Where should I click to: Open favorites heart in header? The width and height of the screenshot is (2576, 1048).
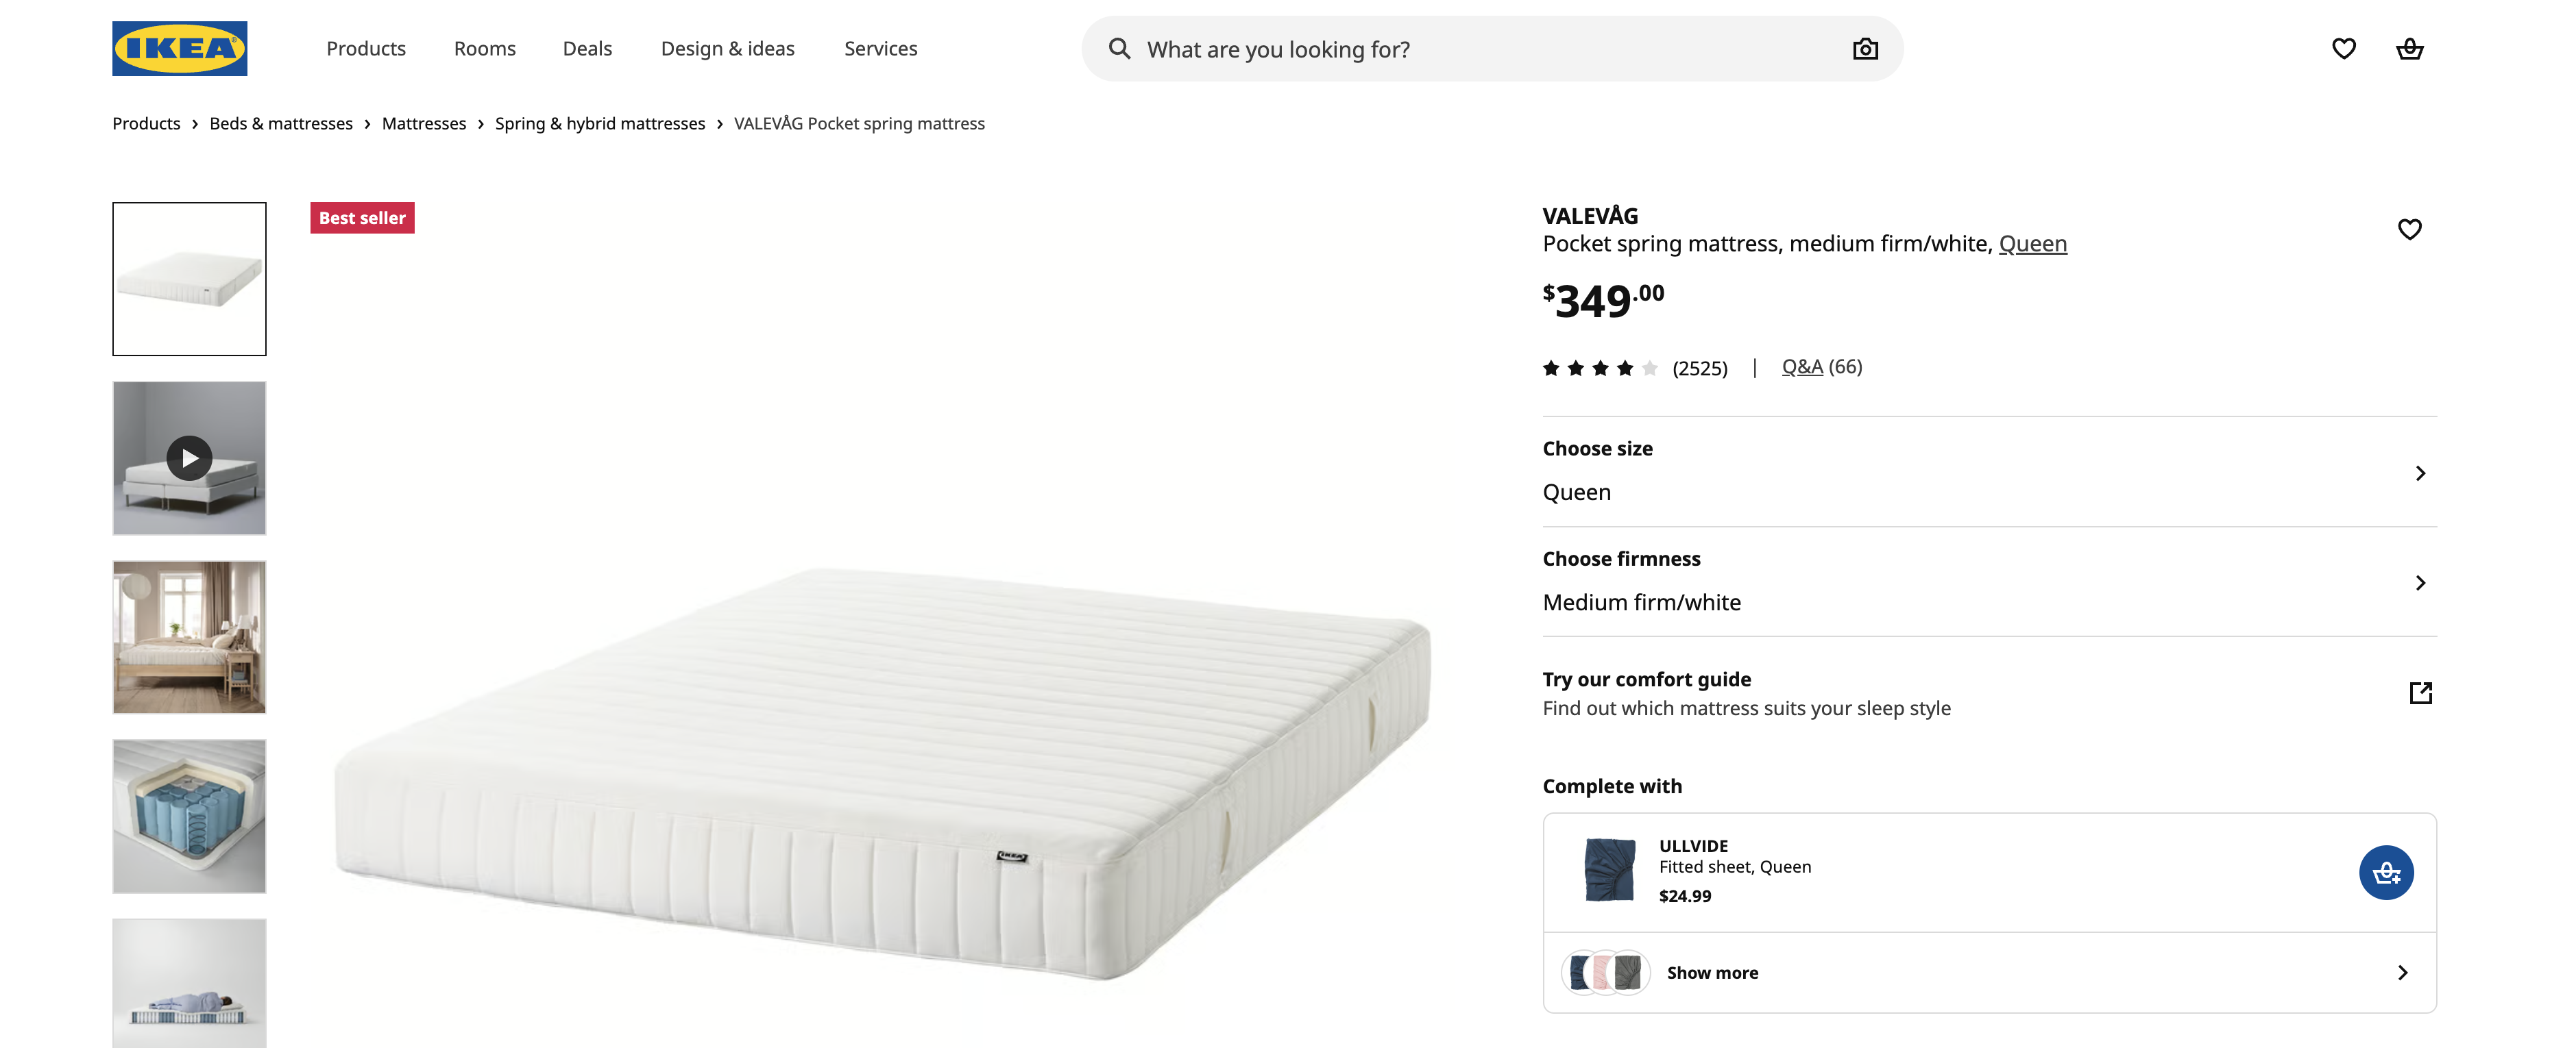click(x=2344, y=49)
